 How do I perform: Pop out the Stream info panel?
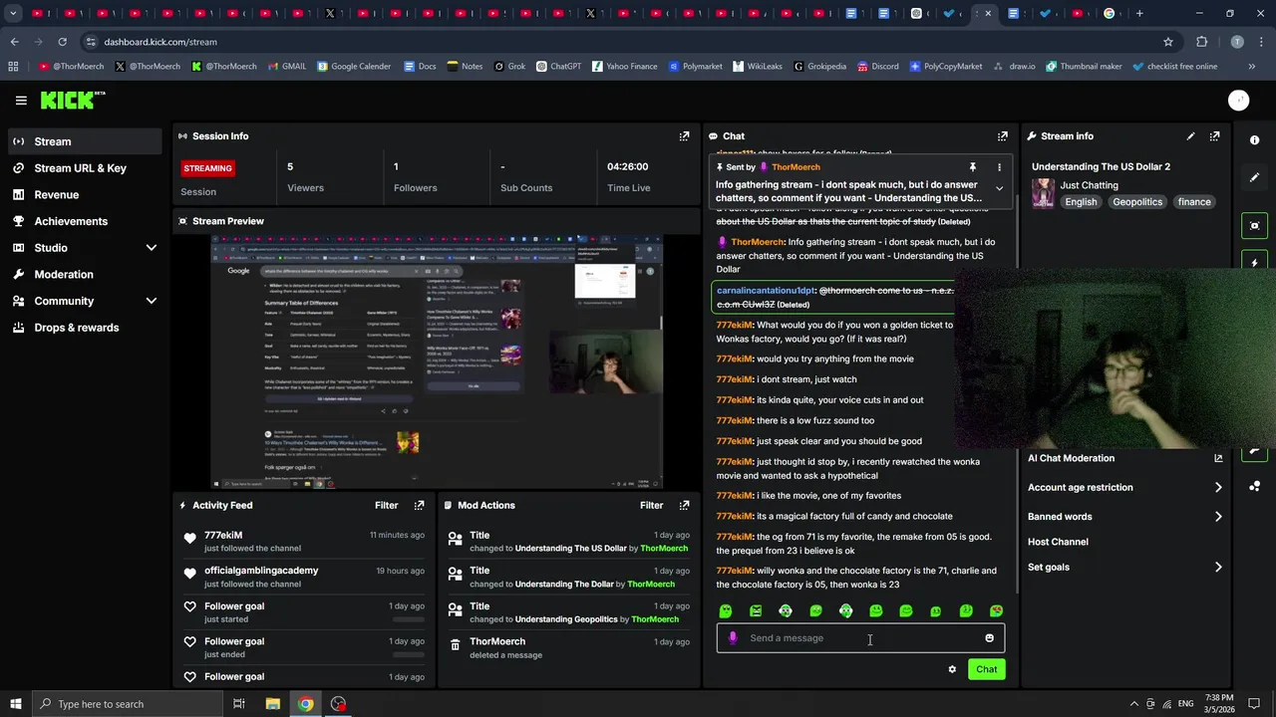1214,136
